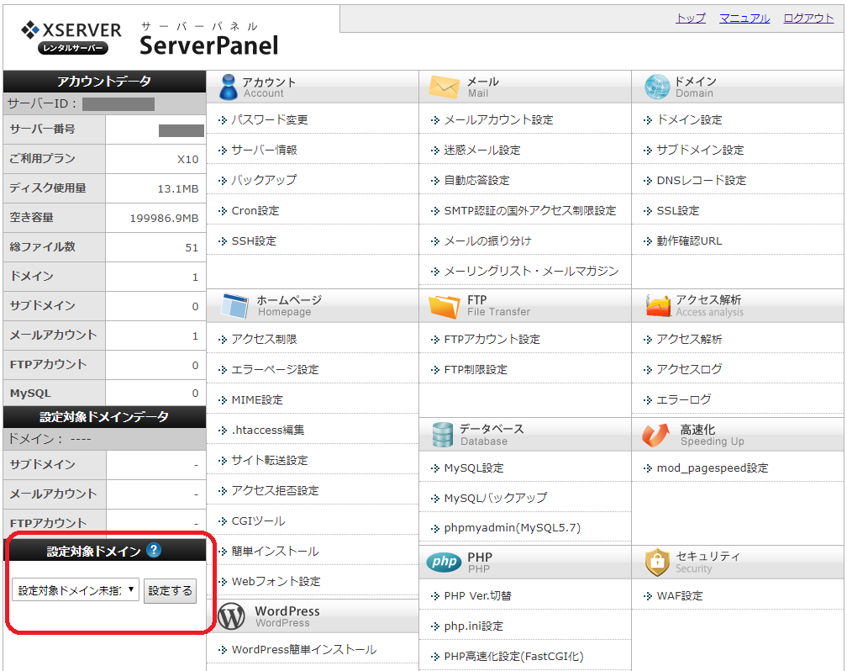Open ドメイン設定
This screenshot has height=671, width=847.
pyautogui.click(x=689, y=119)
